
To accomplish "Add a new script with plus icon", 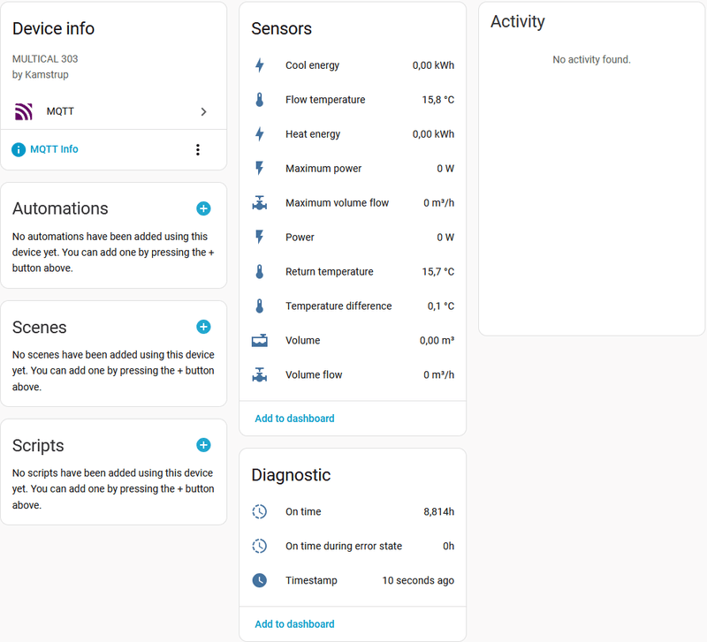I will coord(203,445).
